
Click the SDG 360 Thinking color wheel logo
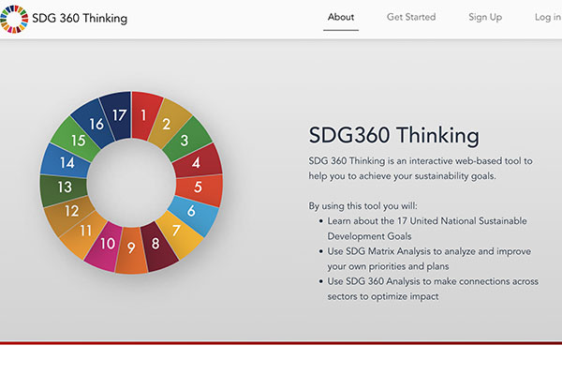[x=14, y=19]
